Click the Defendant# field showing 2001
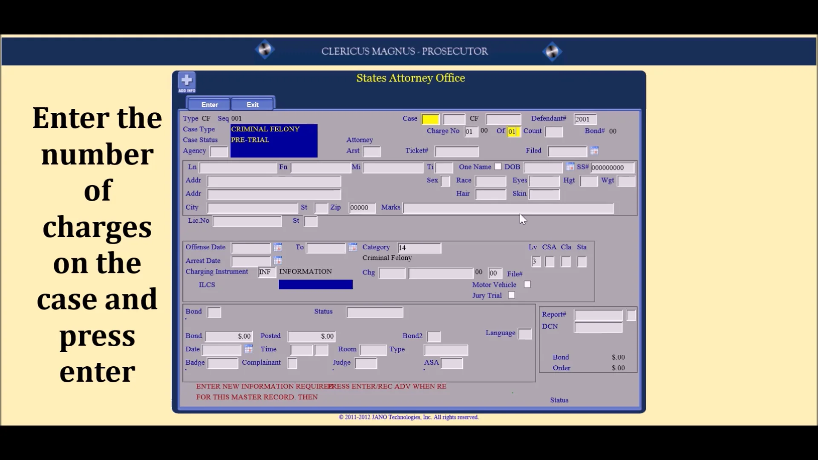 (585, 119)
